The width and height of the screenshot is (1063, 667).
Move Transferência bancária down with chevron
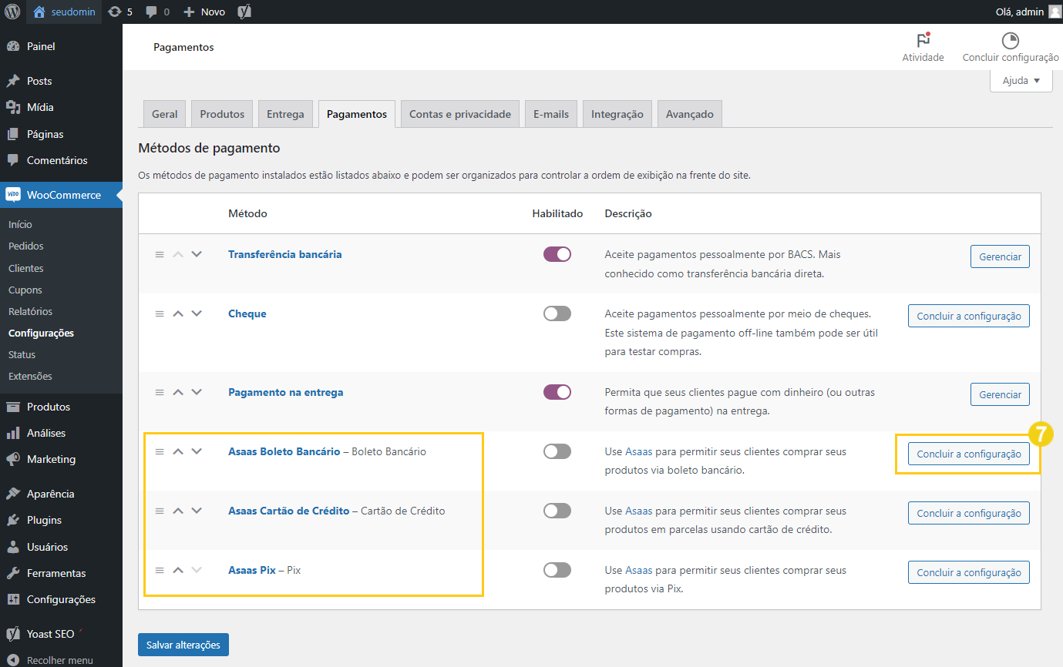tap(197, 254)
